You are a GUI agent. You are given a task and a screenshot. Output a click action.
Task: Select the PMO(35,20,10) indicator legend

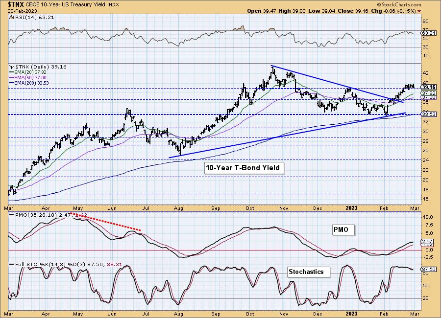coord(48,215)
